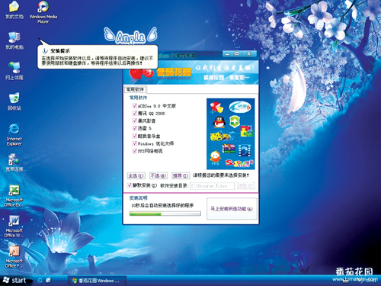This screenshot has height=286, width=381.
Task: Select the Microsoft Office Word shortcut
Action: pos(14,226)
